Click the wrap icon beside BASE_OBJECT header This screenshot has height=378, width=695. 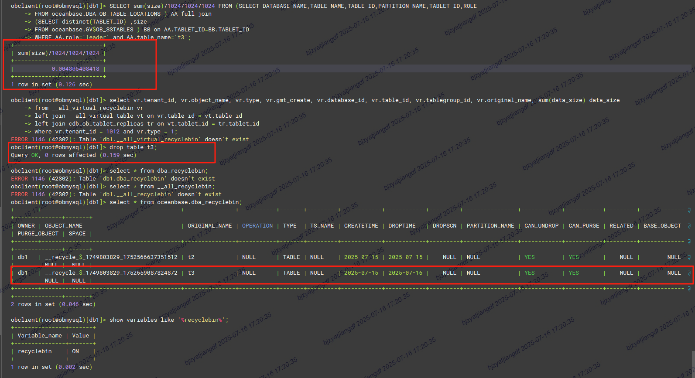tap(689, 226)
